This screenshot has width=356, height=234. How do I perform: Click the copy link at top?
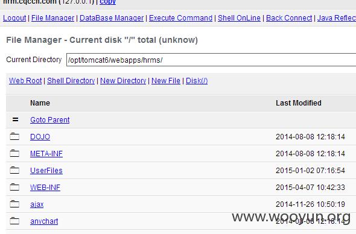click(107, 2)
